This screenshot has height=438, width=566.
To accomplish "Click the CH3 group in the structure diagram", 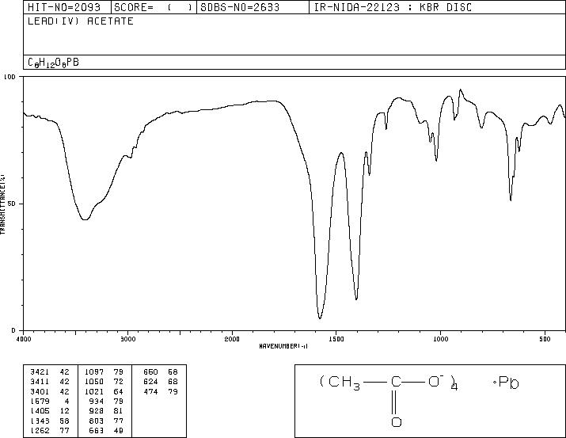I will 344,383.
